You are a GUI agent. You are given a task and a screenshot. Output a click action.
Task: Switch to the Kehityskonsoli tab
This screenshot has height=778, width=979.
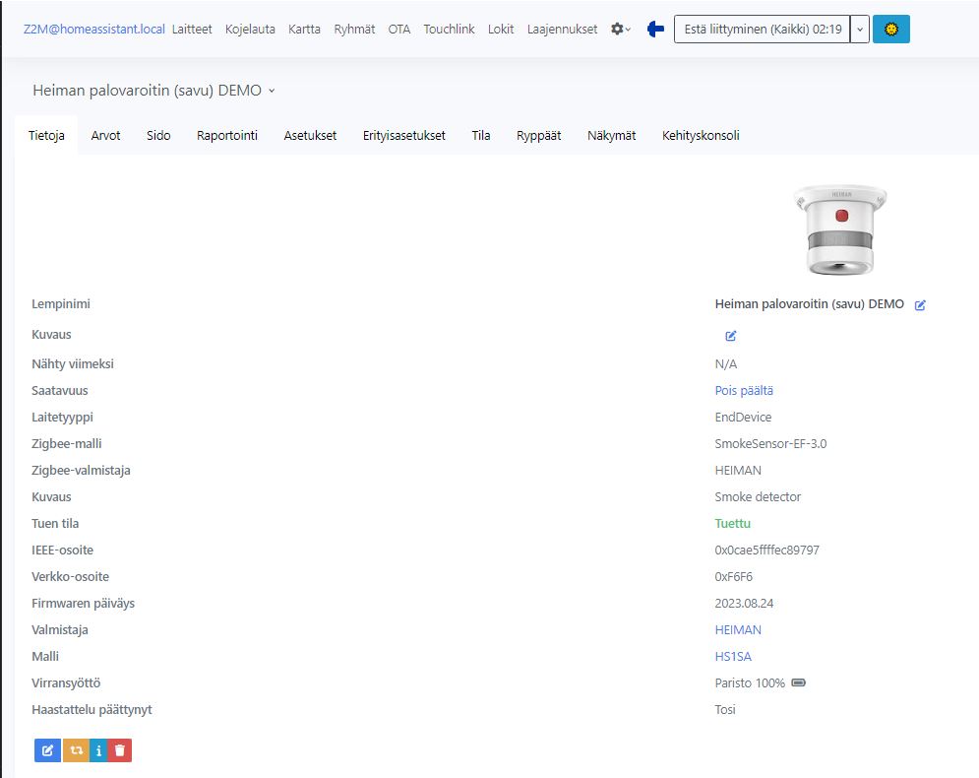click(701, 135)
